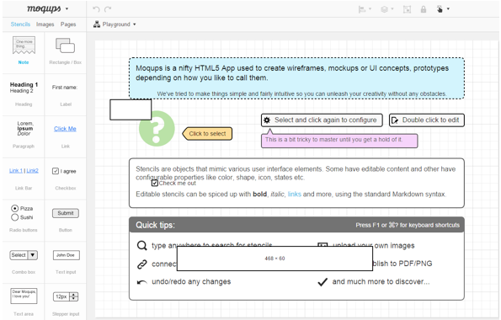The height and width of the screenshot is (320, 501).
Task: Click the undo arrow icon
Action: [x=96, y=9]
